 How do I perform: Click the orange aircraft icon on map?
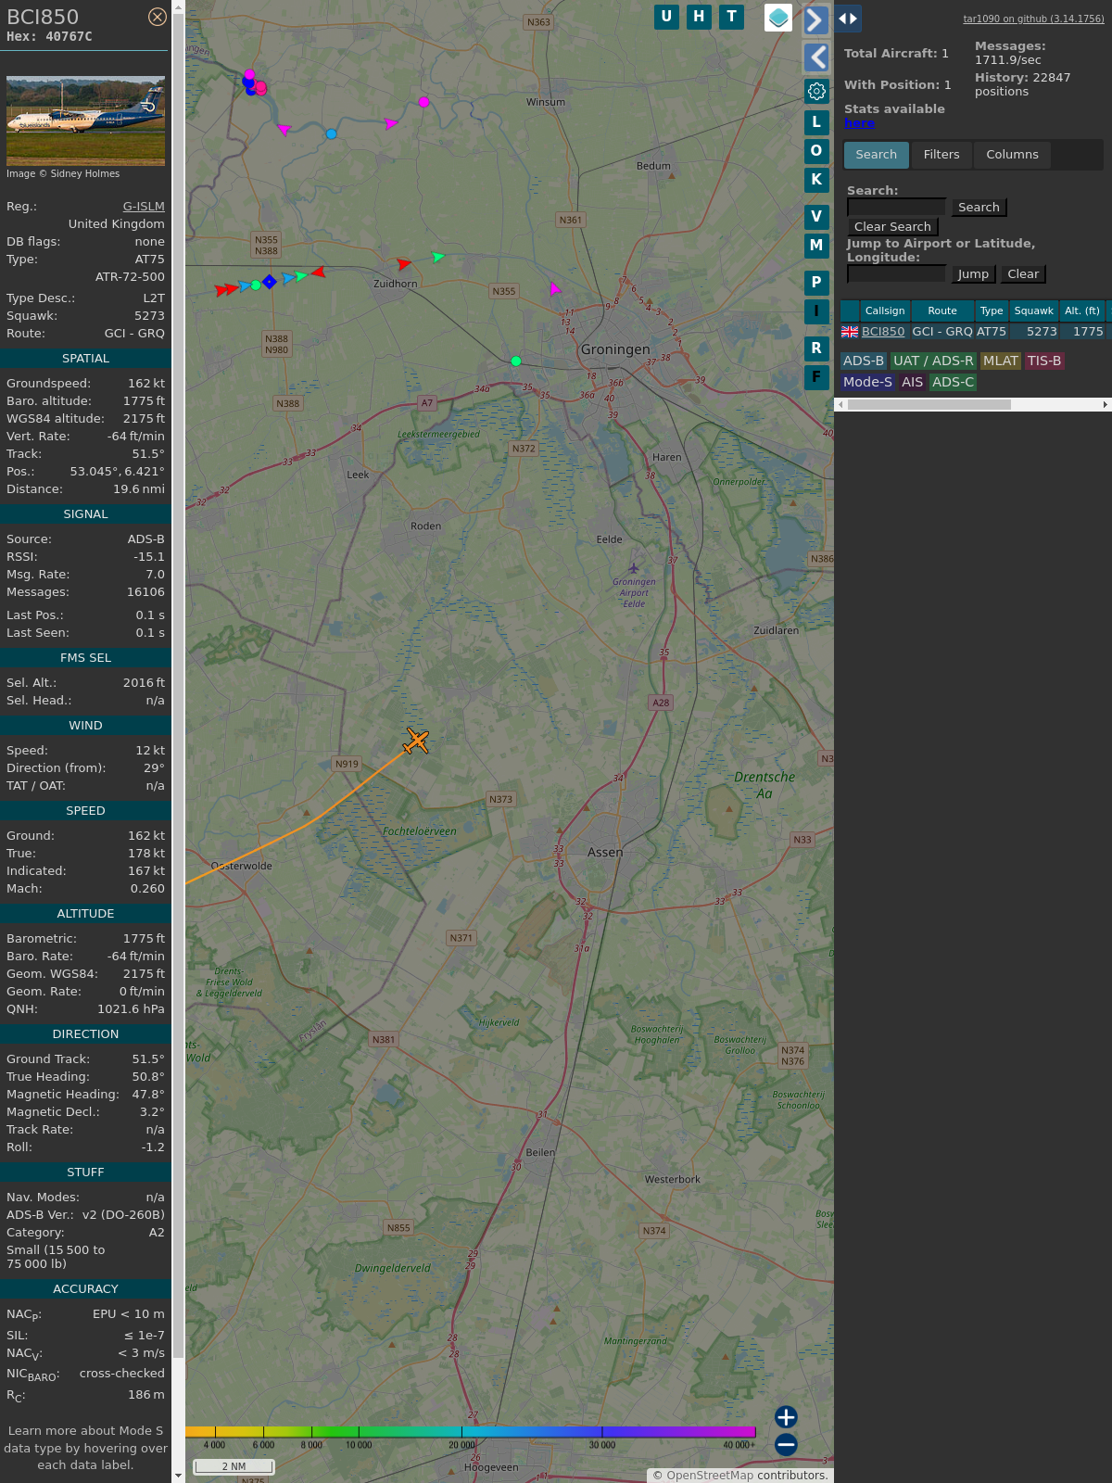417,741
